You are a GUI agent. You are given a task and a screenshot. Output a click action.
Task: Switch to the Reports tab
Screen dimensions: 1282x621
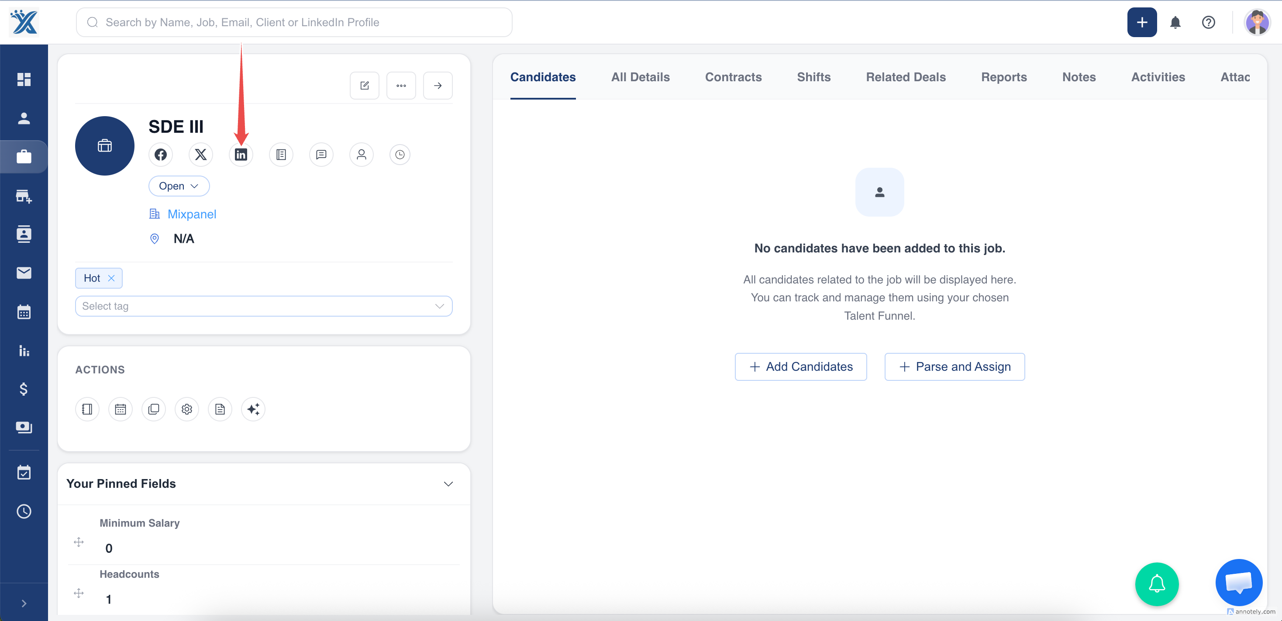(1004, 77)
